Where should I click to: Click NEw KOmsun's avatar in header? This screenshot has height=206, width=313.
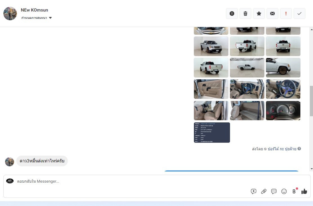coord(10,14)
